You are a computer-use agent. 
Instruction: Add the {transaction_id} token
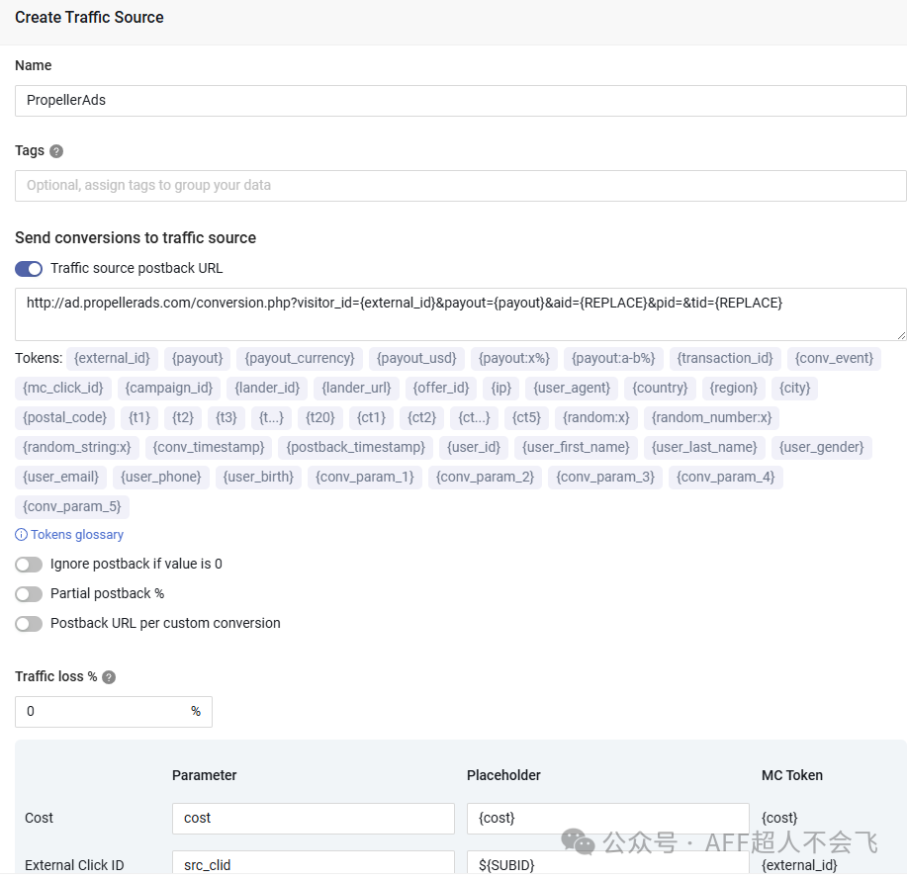[724, 358]
